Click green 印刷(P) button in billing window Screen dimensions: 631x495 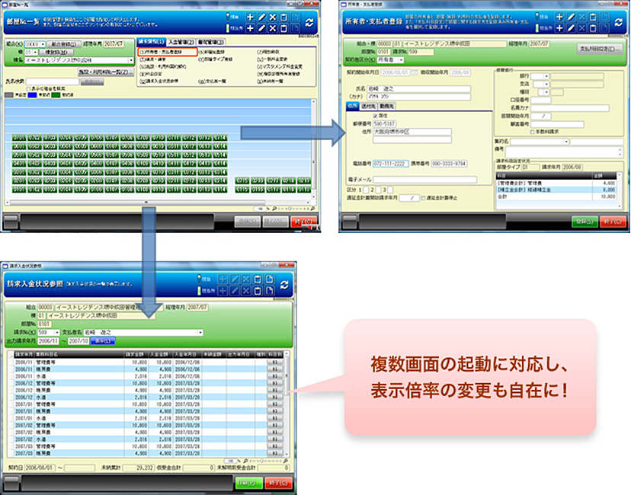point(249,483)
